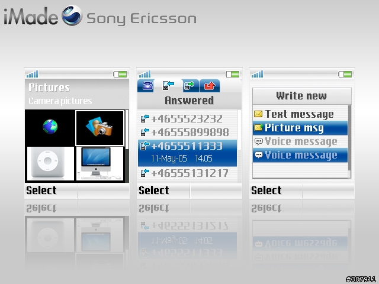Click the empty right softkey on Write new screen
Screen dimensions: 379x284
[329, 191]
